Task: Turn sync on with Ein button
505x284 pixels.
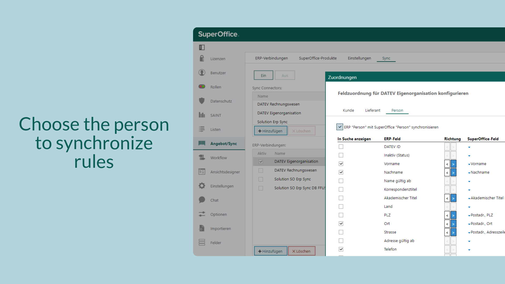Action: 263,75
